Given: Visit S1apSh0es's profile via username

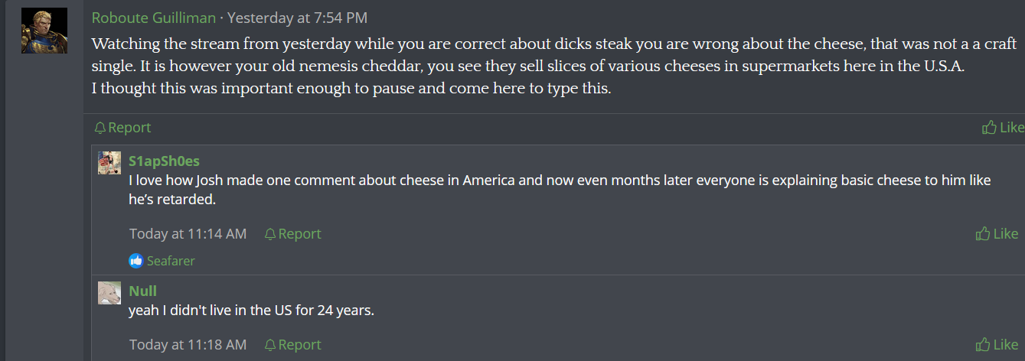Looking at the screenshot, I should [164, 161].
